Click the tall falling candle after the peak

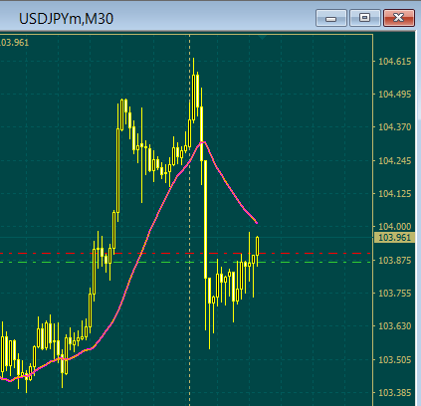205,219
